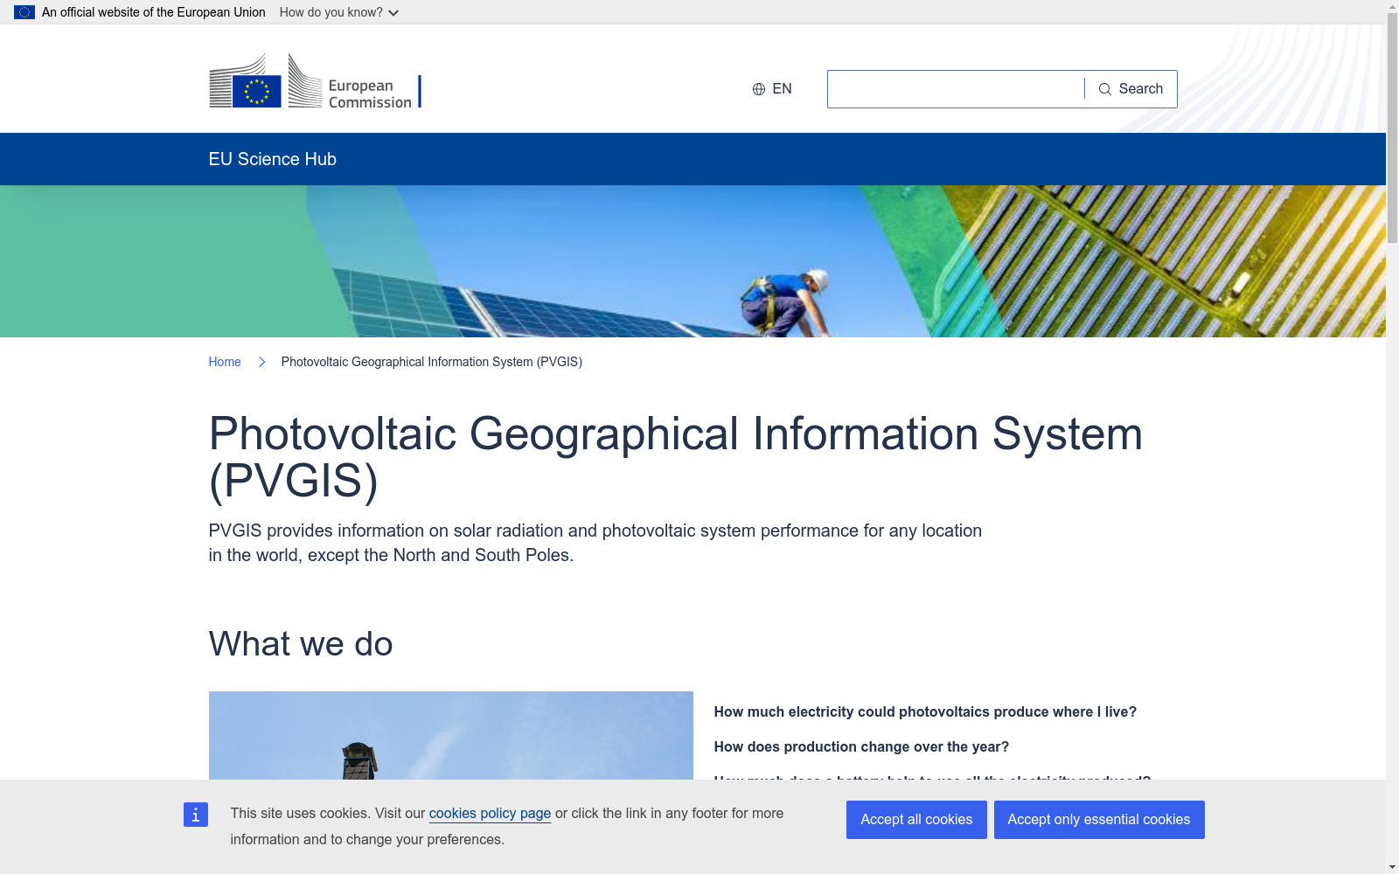Image resolution: width=1399 pixels, height=874 pixels.
Task: Click the magnifier icon in Search button
Action: (1105, 89)
